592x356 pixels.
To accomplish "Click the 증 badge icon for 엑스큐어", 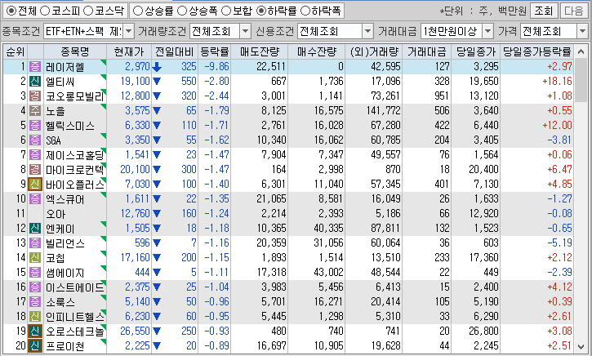I will click(x=35, y=199).
